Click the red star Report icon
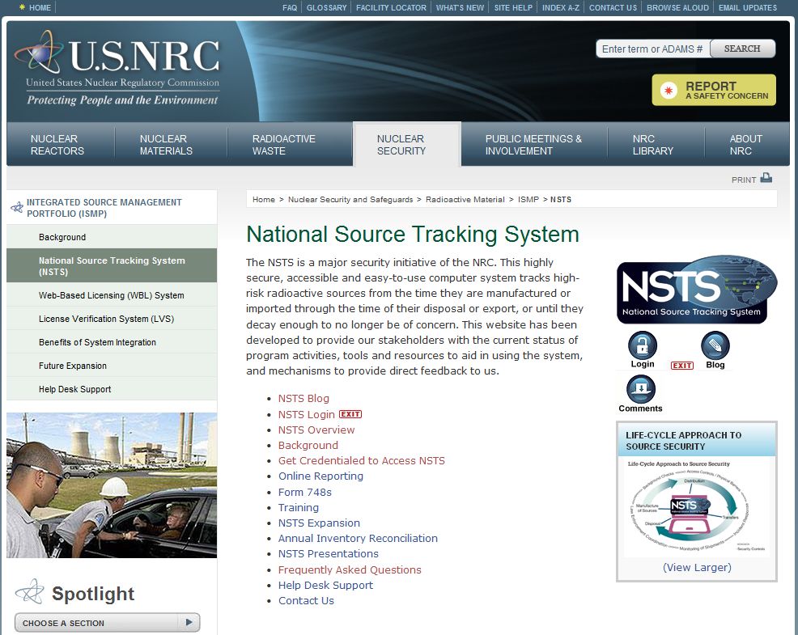 [669, 91]
